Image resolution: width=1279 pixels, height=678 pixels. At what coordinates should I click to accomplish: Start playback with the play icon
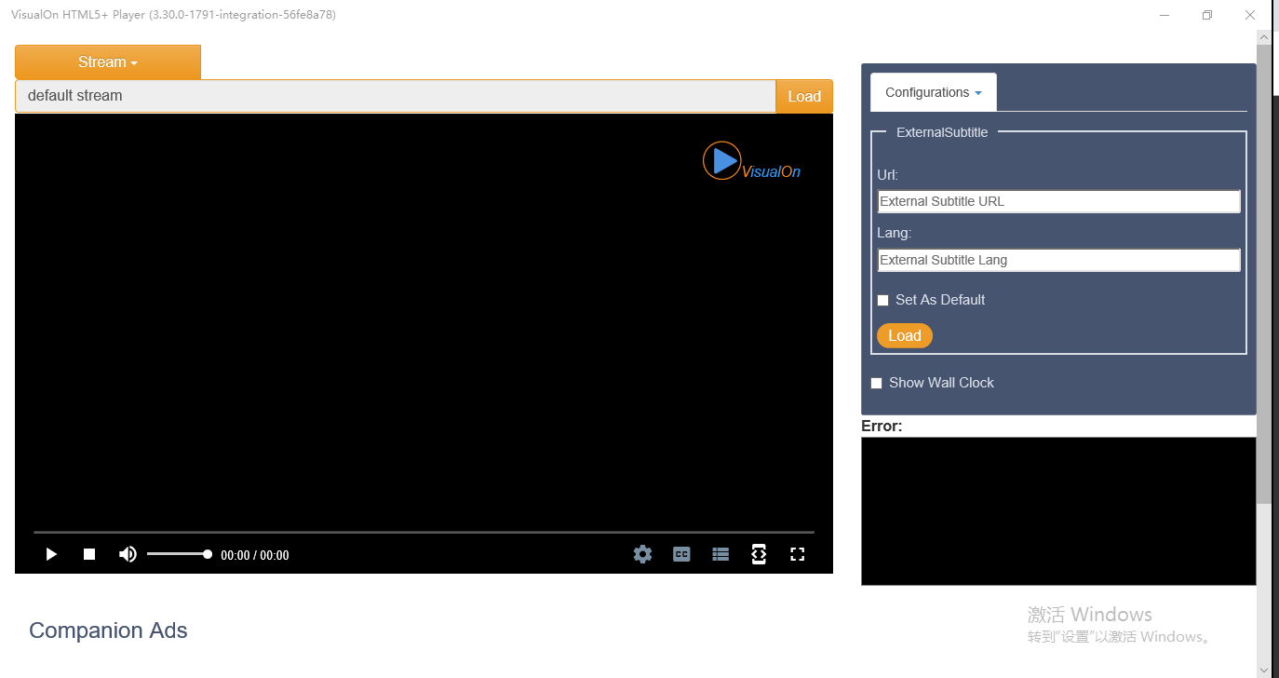[x=52, y=554]
